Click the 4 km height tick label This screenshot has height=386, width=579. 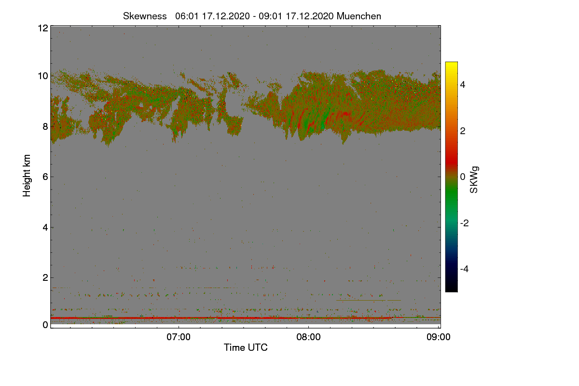(45, 227)
